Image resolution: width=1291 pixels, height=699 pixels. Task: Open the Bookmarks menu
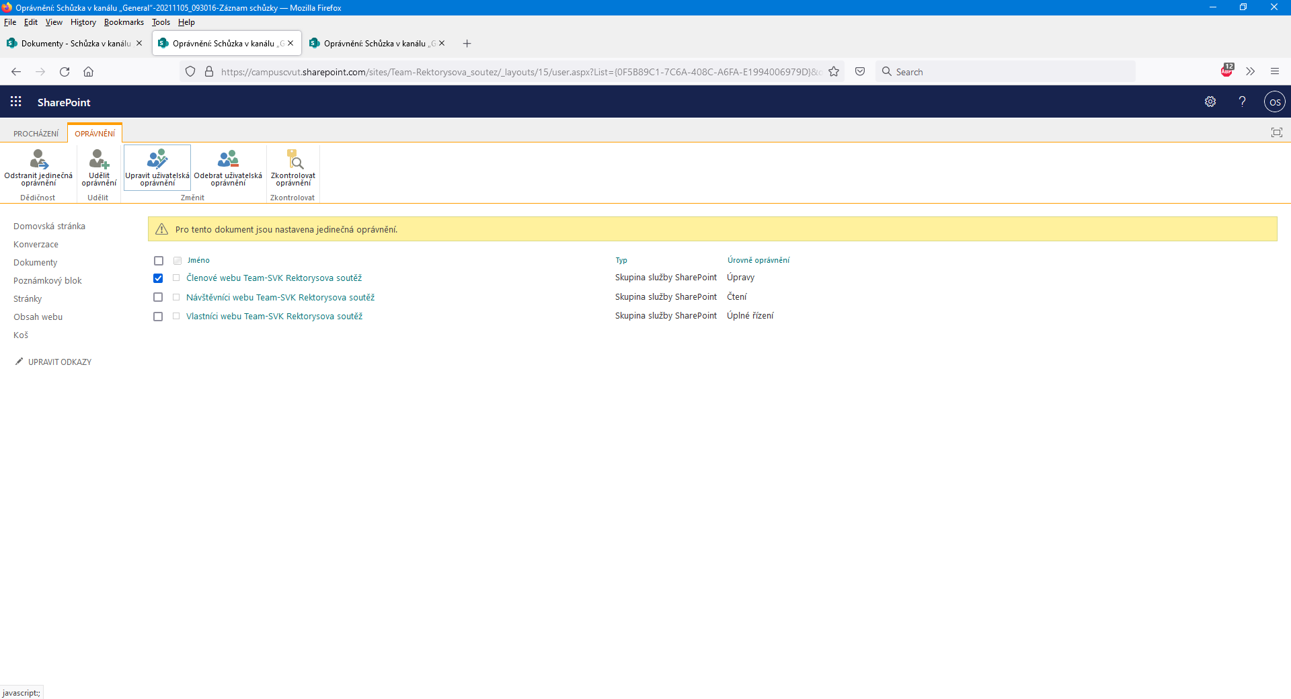coord(124,22)
